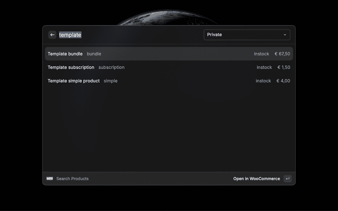338x211 pixels.
Task: Open the Private status dropdown
Action: coord(247,35)
